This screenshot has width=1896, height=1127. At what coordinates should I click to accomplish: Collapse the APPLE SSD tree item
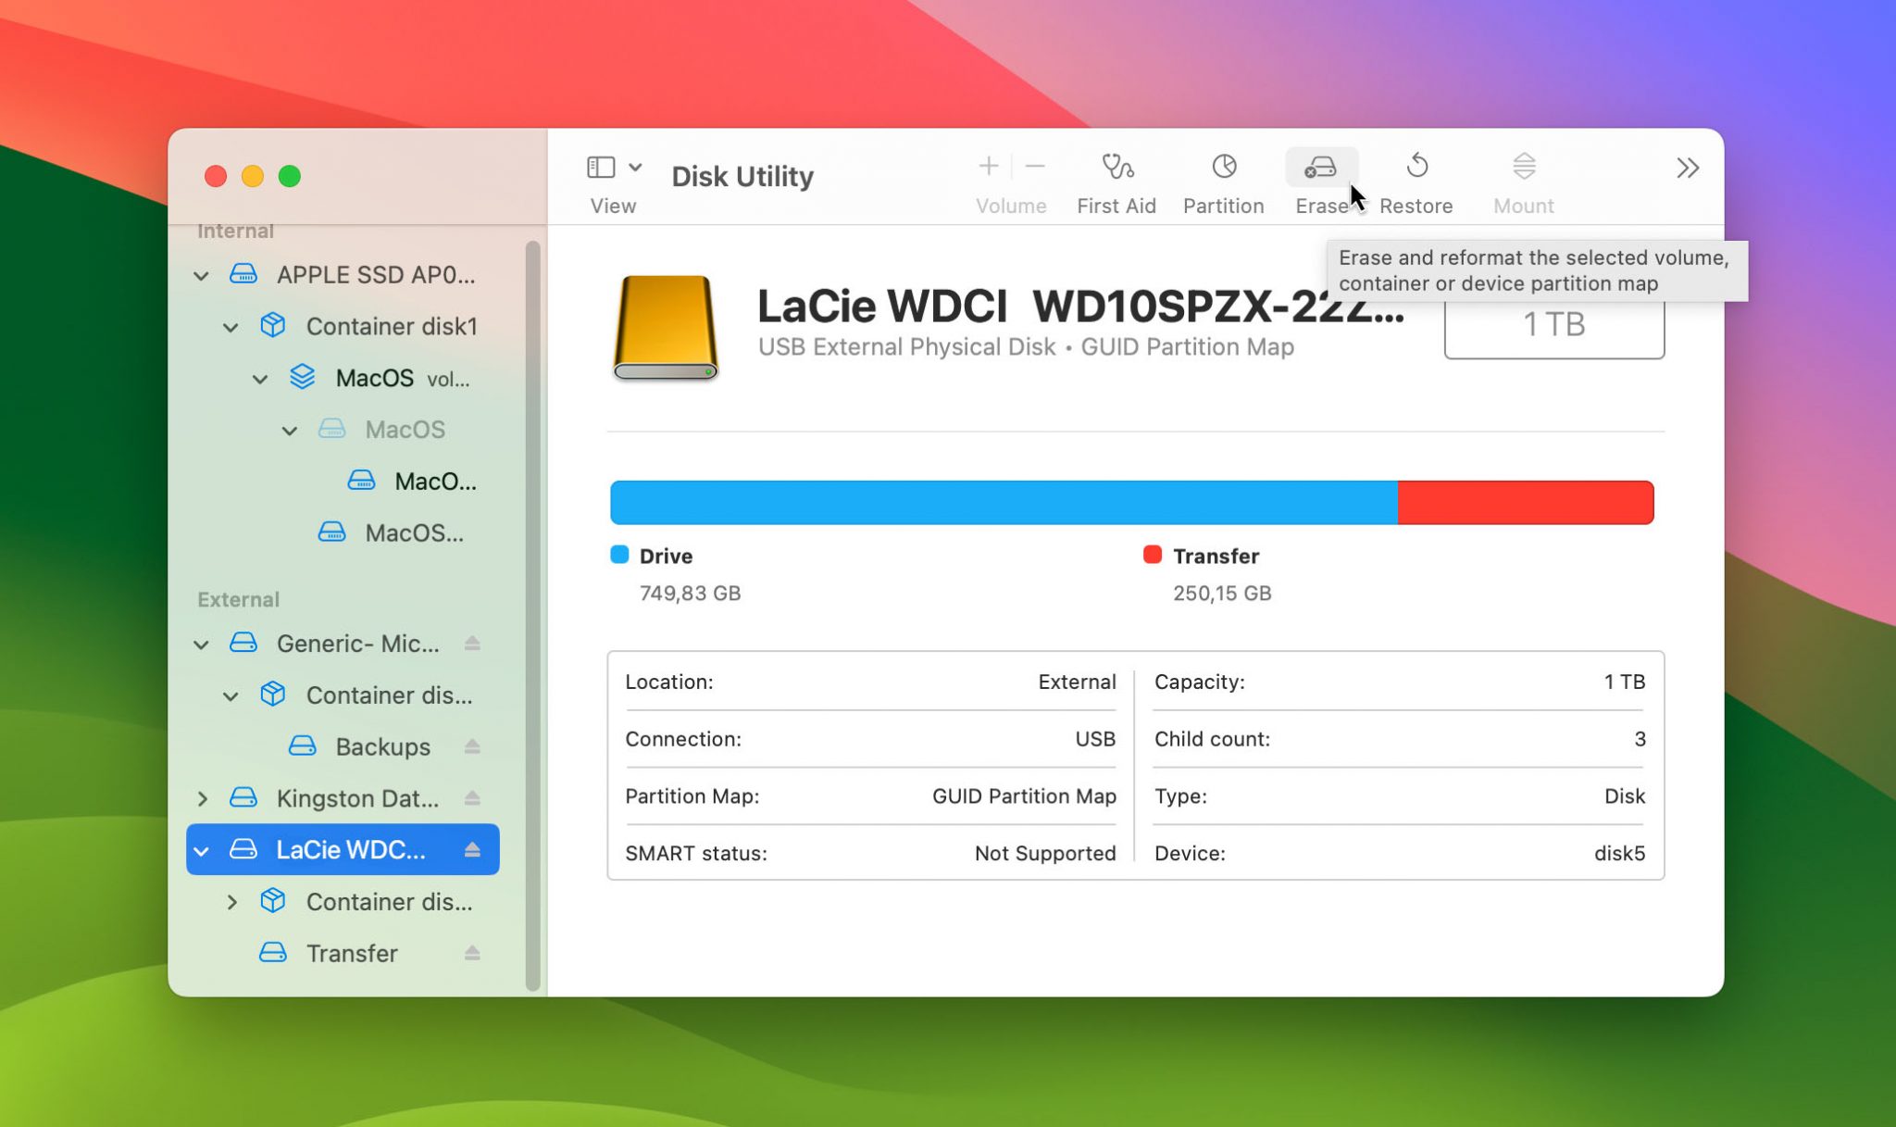click(200, 275)
